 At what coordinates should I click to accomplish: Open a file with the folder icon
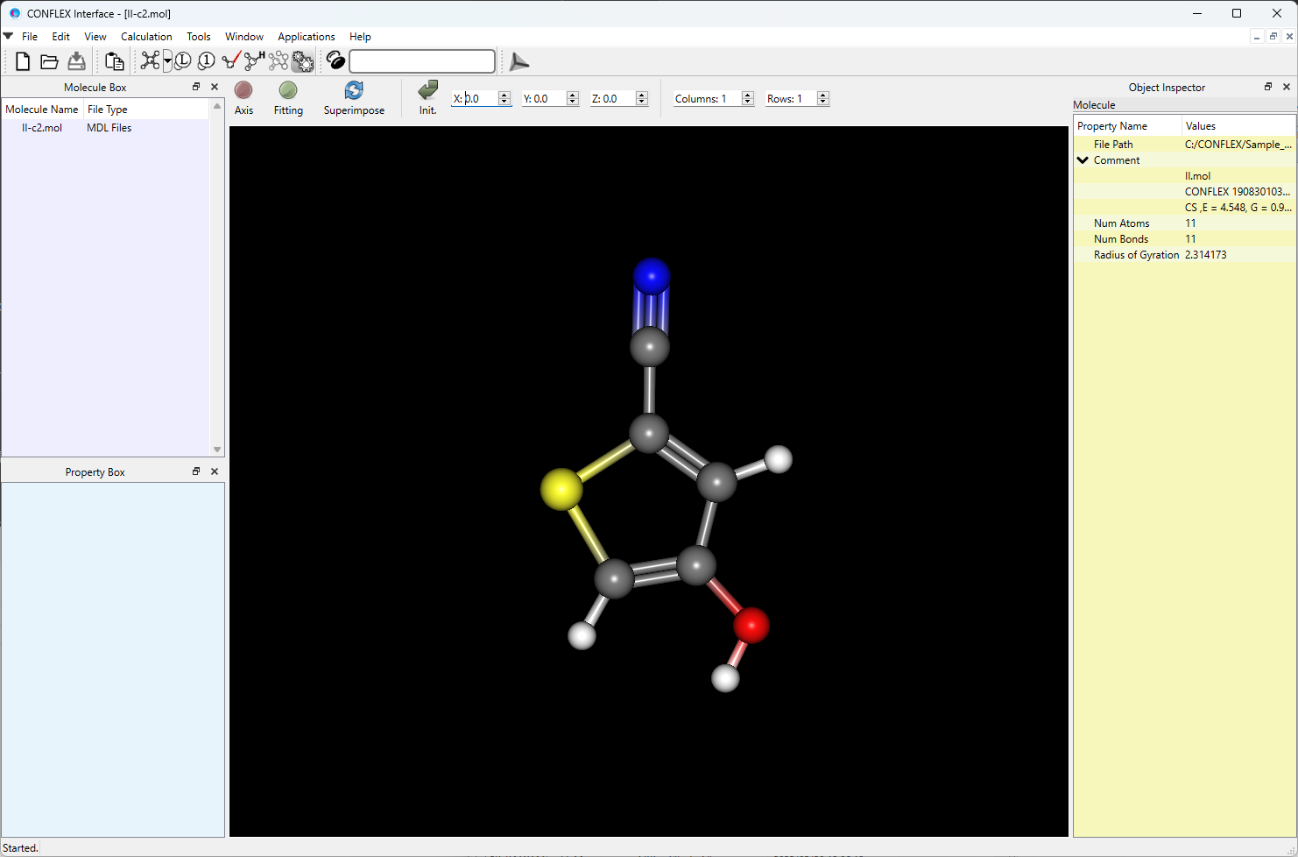(x=49, y=61)
